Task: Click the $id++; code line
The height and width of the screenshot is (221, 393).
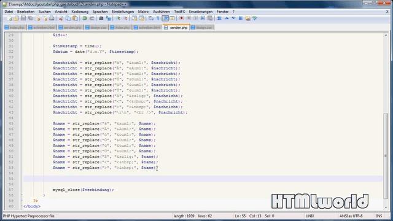Action: click(60, 35)
